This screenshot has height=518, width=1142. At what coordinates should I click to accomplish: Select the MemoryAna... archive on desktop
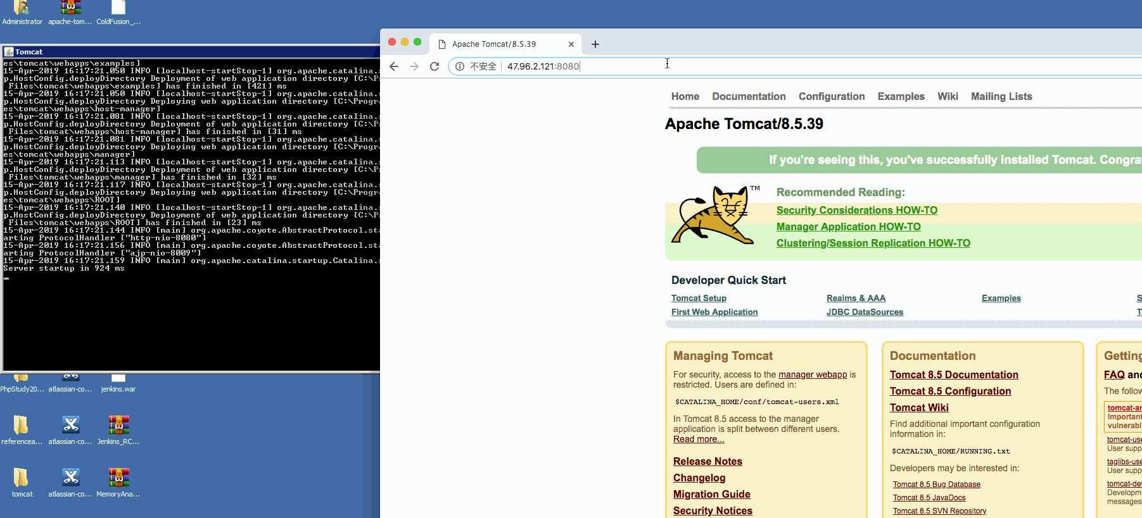point(118,483)
